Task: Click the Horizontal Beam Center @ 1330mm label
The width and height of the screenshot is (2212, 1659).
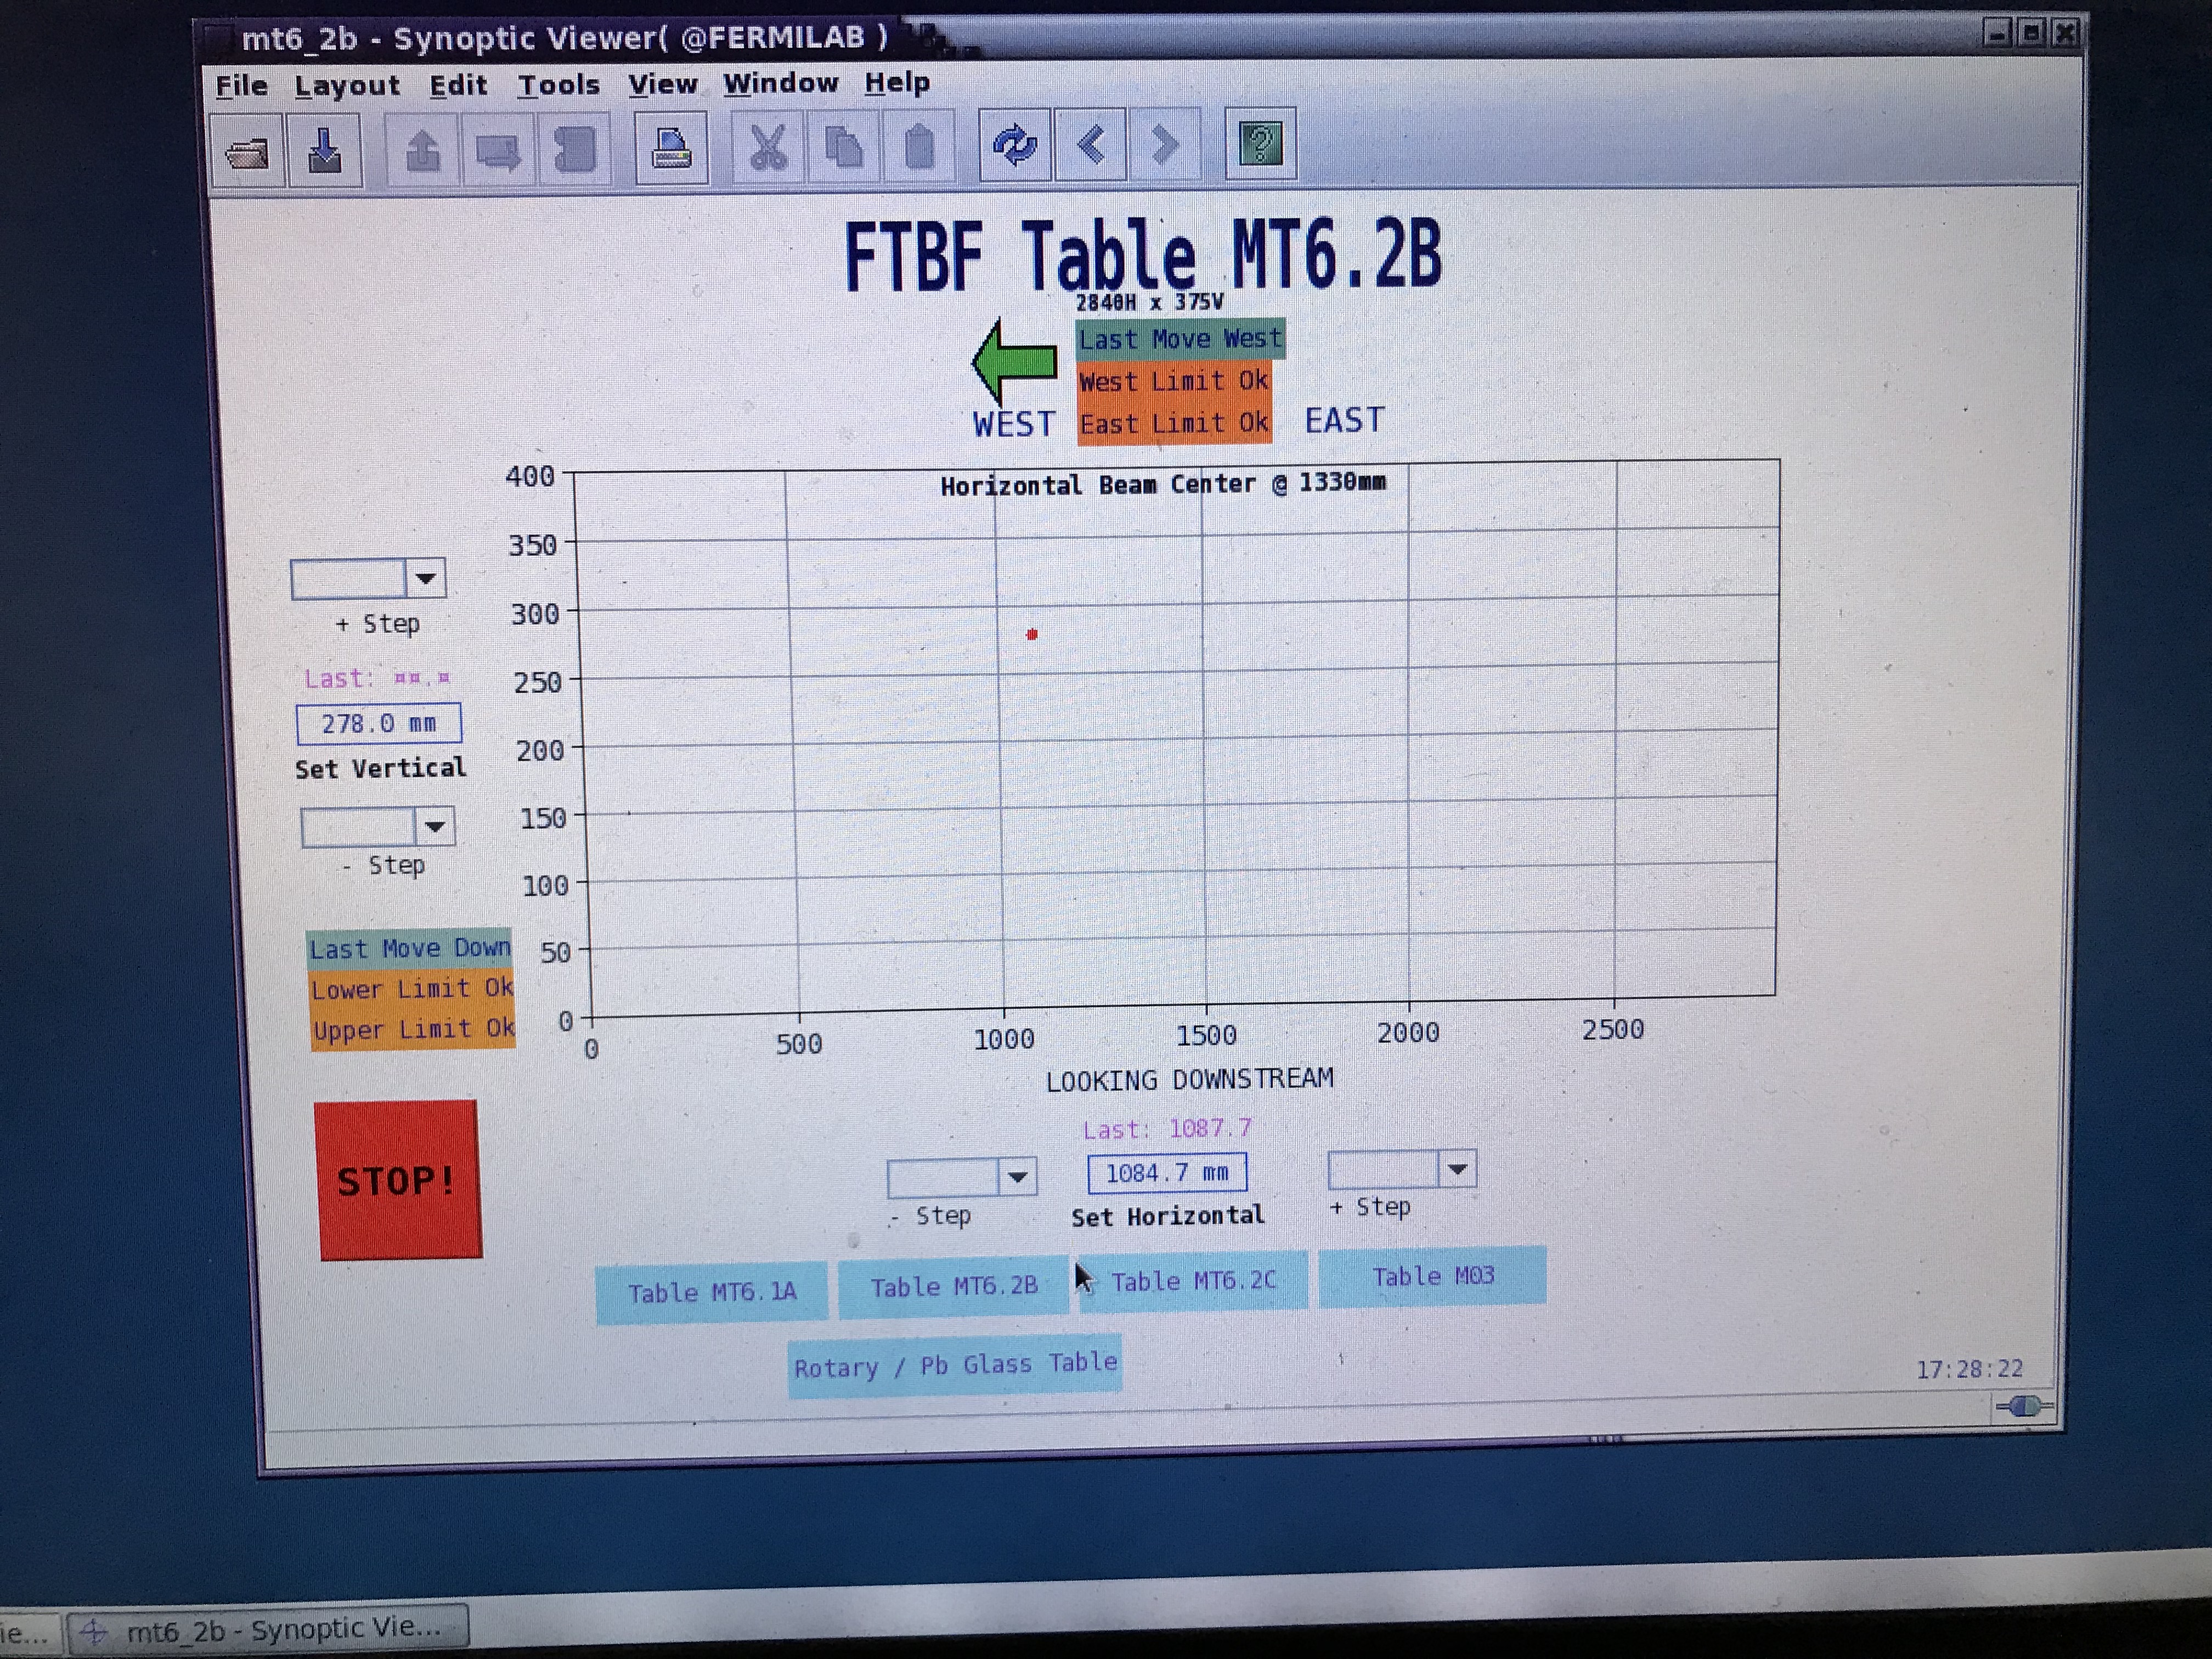Action: coord(1163,484)
